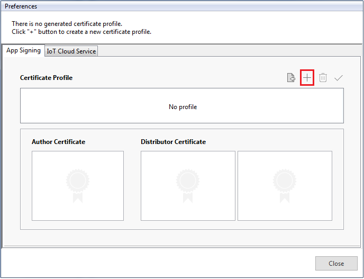Click the Certificate Profile heading
The width and height of the screenshot is (364, 279).
(x=46, y=78)
